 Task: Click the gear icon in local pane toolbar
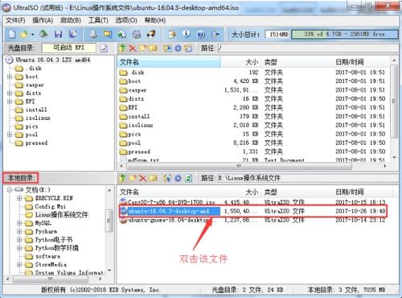pyautogui.click(x=178, y=178)
